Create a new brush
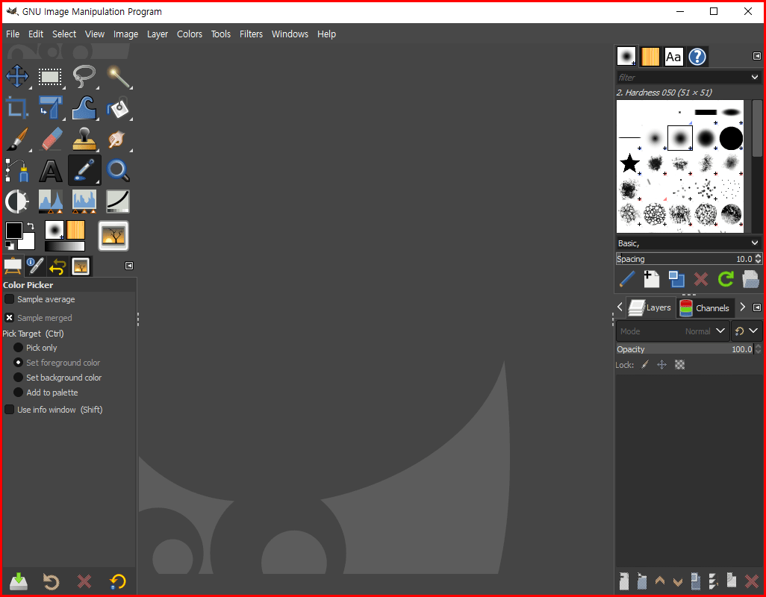This screenshot has width=766, height=597. (x=651, y=279)
